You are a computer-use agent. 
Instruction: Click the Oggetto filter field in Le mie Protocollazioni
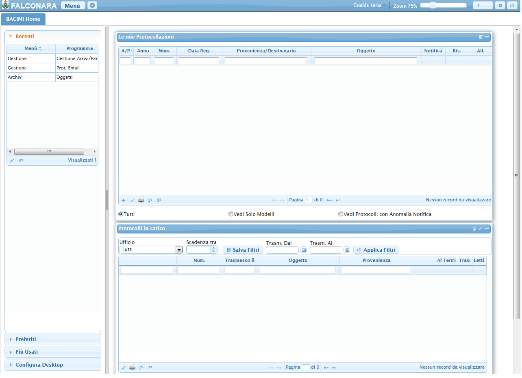pyautogui.click(x=365, y=61)
